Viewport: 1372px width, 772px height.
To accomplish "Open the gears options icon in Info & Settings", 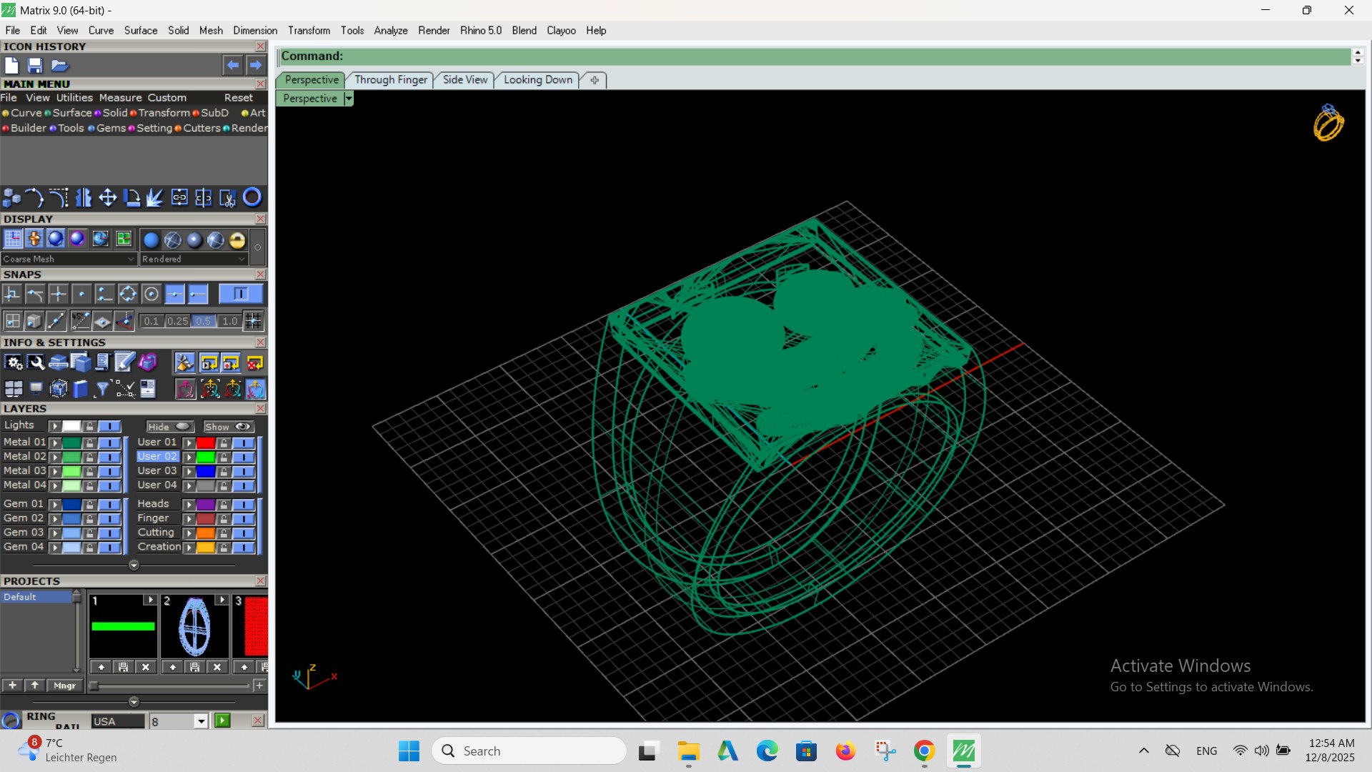I will pyautogui.click(x=14, y=363).
